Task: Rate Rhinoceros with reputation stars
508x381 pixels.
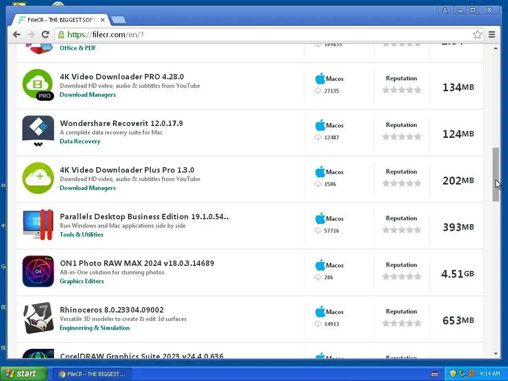Action: click(x=402, y=323)
